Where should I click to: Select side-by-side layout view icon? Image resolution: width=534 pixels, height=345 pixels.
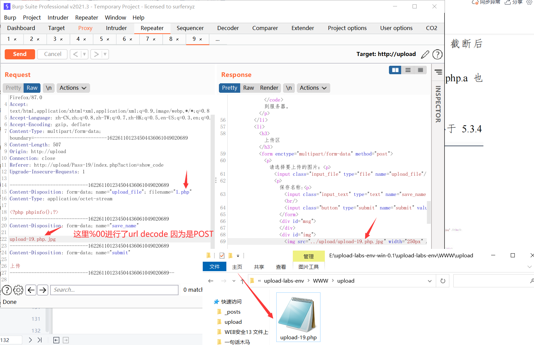(395, 70)
